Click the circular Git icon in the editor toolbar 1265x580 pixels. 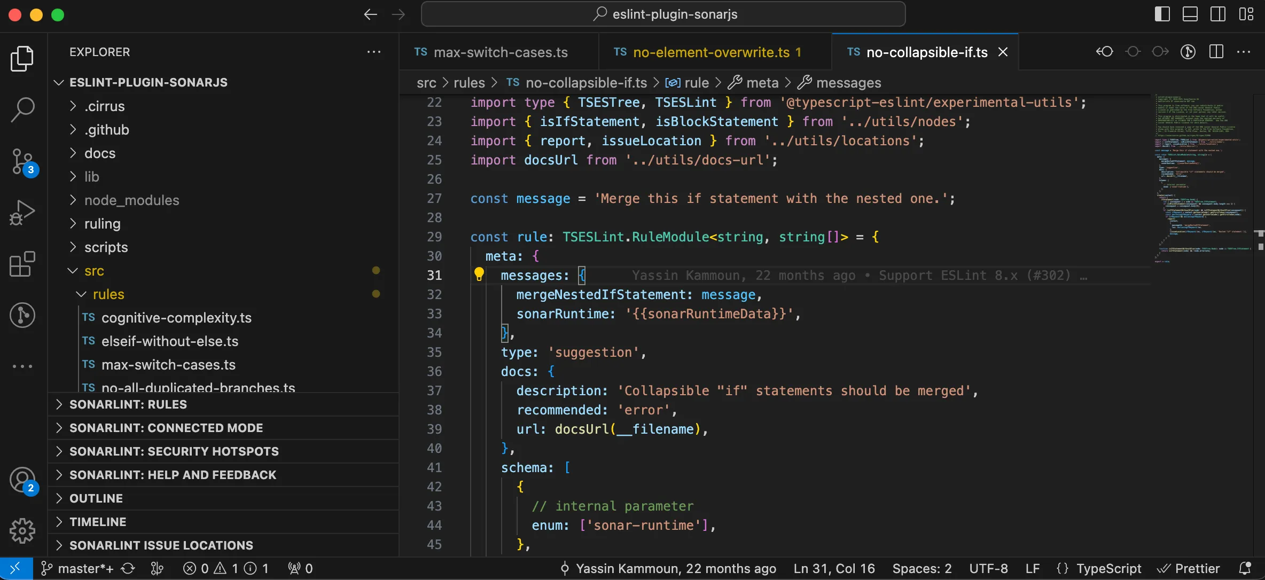[1188, 52]
